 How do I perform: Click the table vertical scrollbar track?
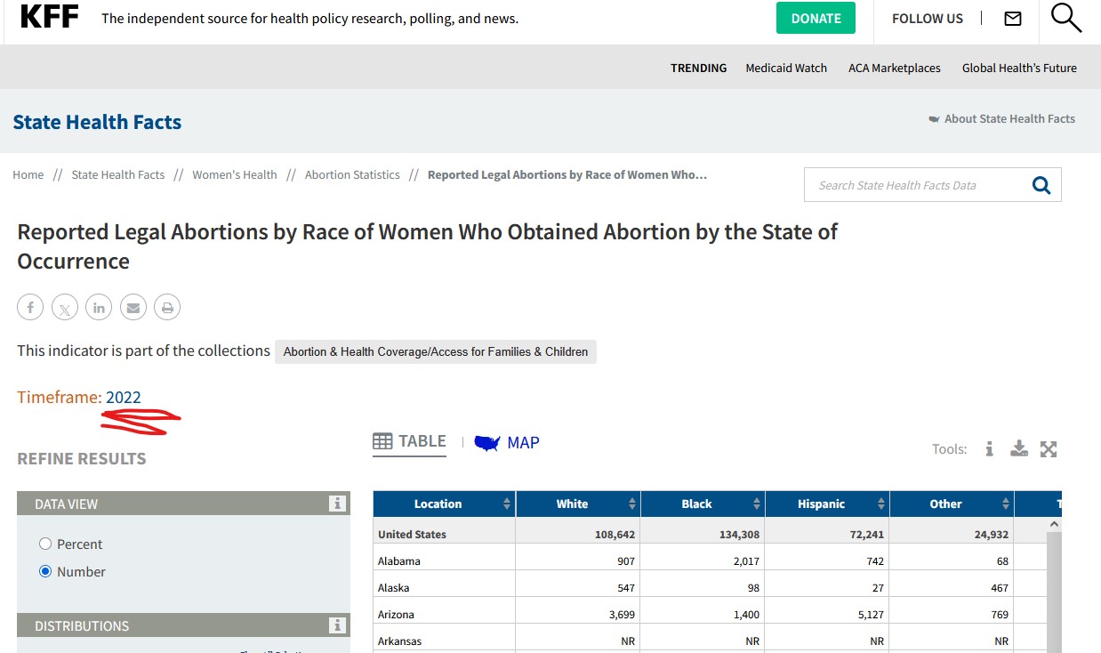click(1054, 593)
